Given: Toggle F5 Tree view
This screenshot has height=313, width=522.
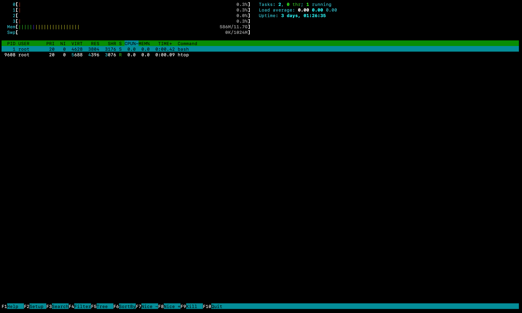Looking at the screenshot, I should (x=102, y=306).
